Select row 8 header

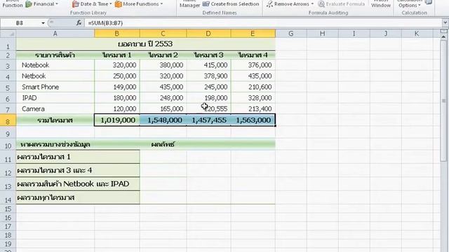(x=8, y=120)
